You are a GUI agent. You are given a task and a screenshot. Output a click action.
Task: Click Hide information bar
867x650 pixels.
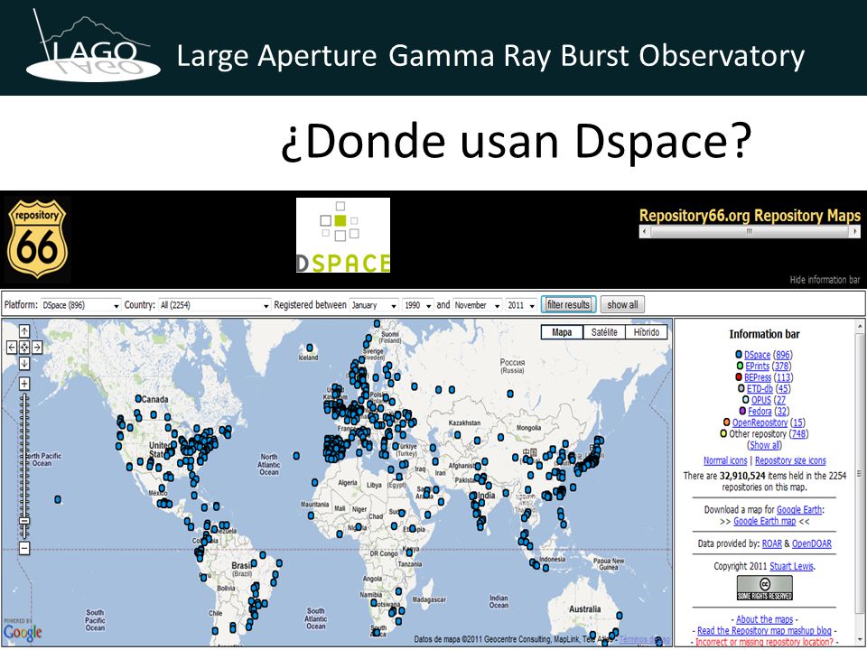click(x=825, y=280)
